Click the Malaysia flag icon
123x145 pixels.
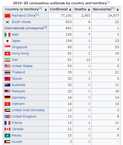click(x=7, y=91)
